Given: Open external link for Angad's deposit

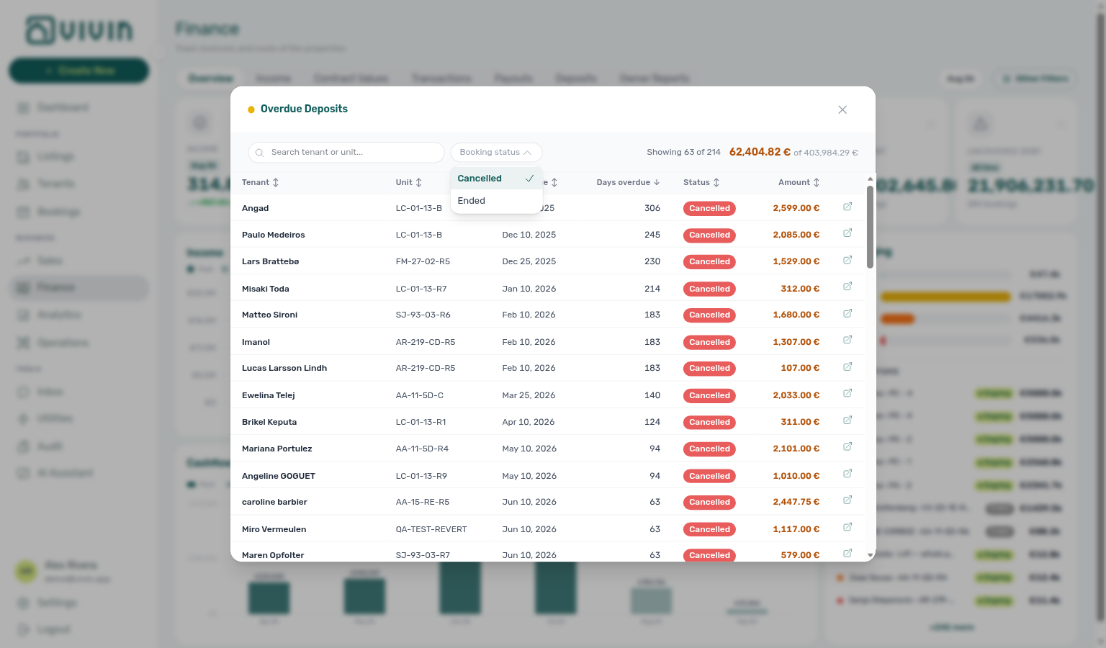Looking at the screenshot, I should pos(848,207).
